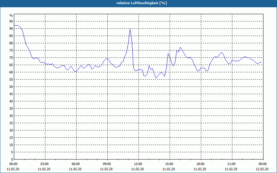277x173 pixels.
Task: Select y-axis label '35'
Action: click(11, 109)
